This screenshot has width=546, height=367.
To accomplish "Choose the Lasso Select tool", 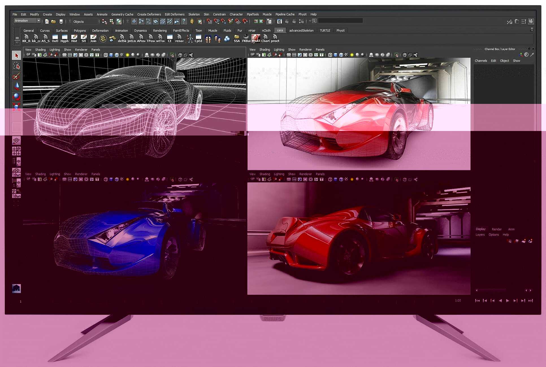I will 16,66.
